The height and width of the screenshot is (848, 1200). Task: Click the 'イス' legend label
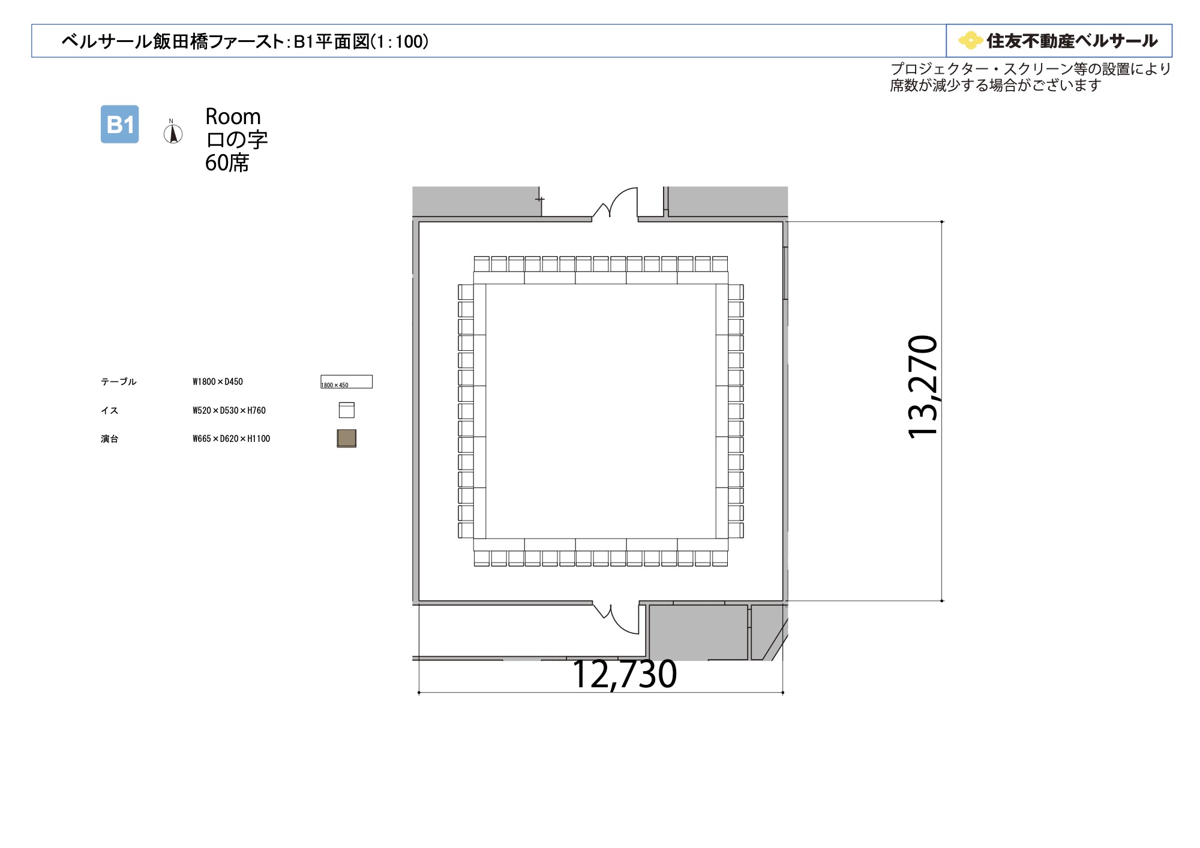pyautogui.click(x=109, y=410)
